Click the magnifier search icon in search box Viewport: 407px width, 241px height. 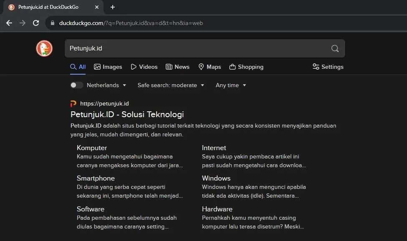click(x=335, y=48)
